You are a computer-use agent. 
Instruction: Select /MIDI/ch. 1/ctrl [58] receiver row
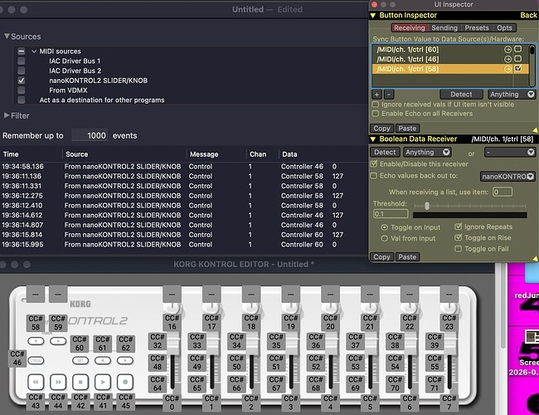tap(450, 69)
